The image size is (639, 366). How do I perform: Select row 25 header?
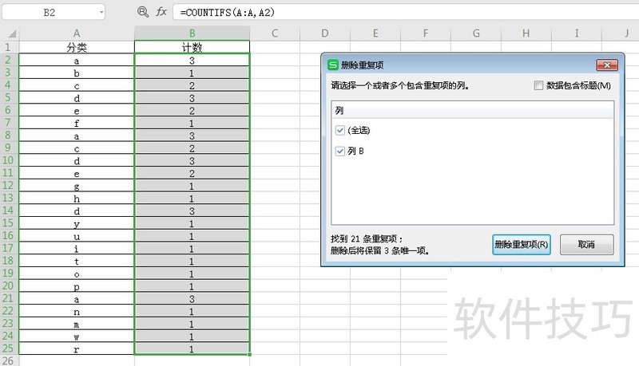coord(9,348)
